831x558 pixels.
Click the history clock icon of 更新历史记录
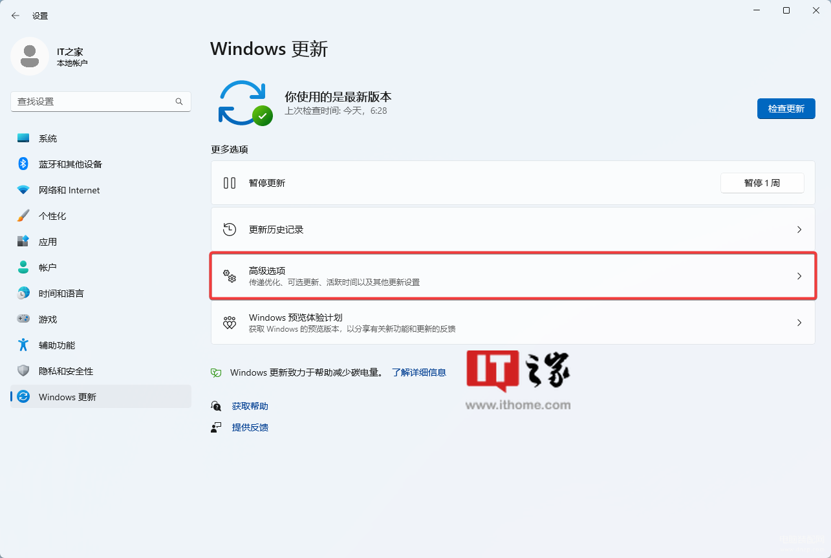230,230
